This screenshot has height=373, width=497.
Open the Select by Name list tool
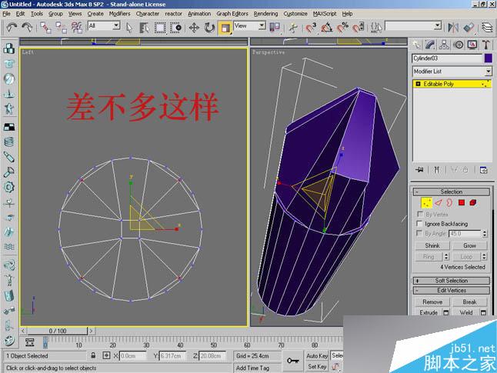145,28
